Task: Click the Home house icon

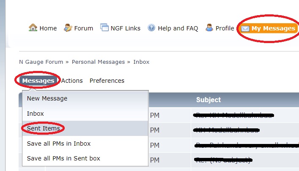Action: point(33,27)
